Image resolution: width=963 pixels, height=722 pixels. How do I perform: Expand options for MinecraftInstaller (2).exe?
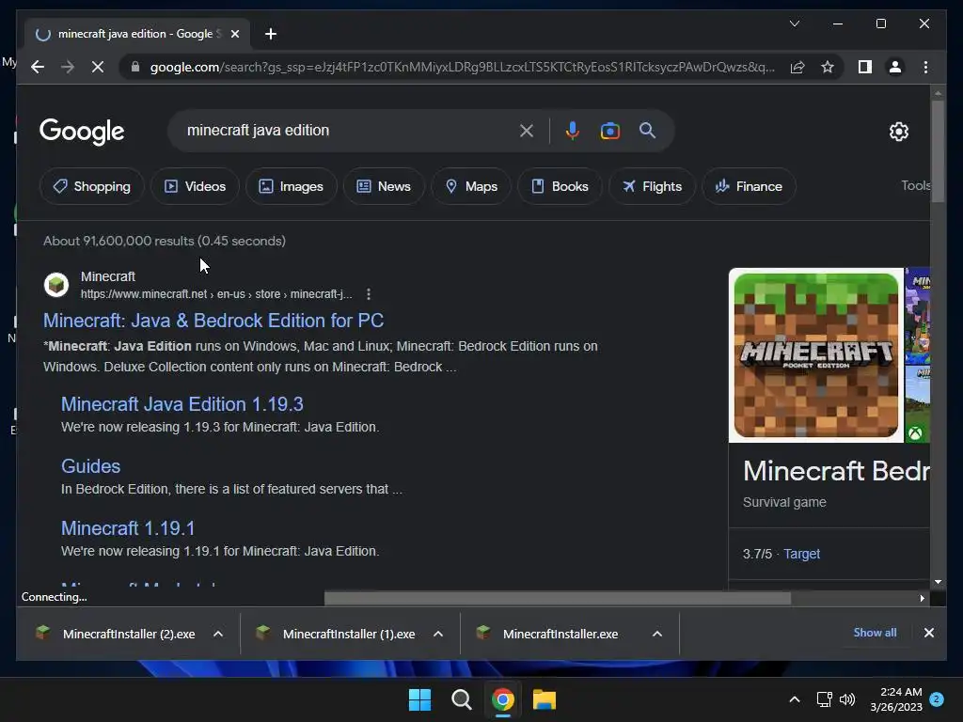tap(218, 634)
